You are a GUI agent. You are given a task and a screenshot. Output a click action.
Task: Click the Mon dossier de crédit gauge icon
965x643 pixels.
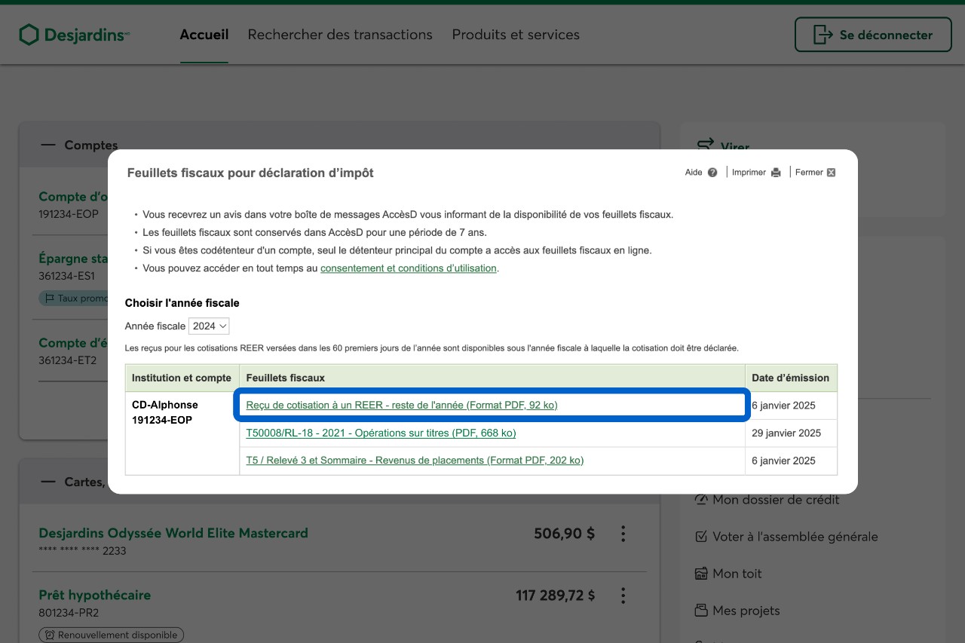701,500
